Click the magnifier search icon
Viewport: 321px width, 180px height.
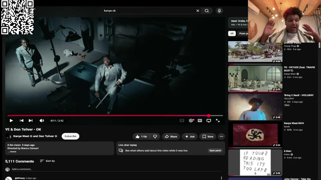point(207,11)
